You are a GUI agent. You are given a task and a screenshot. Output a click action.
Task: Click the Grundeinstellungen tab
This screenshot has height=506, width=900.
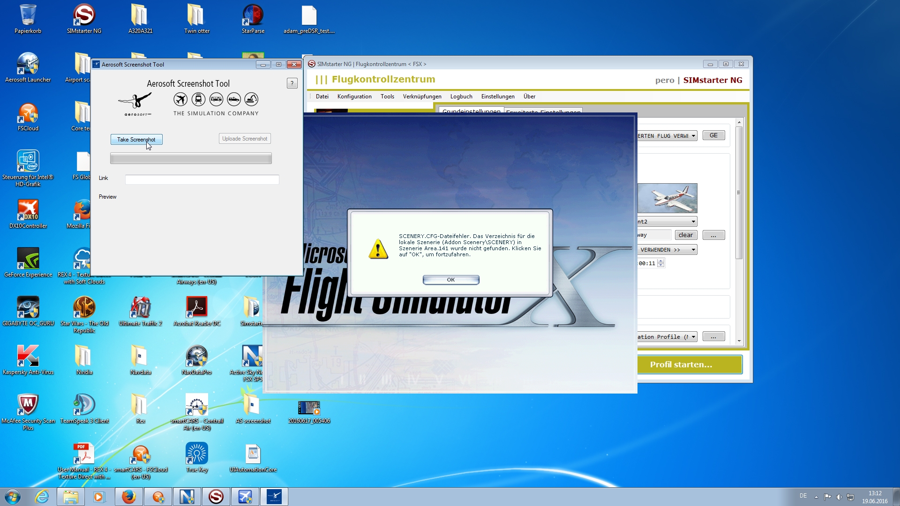pos(472,111)
